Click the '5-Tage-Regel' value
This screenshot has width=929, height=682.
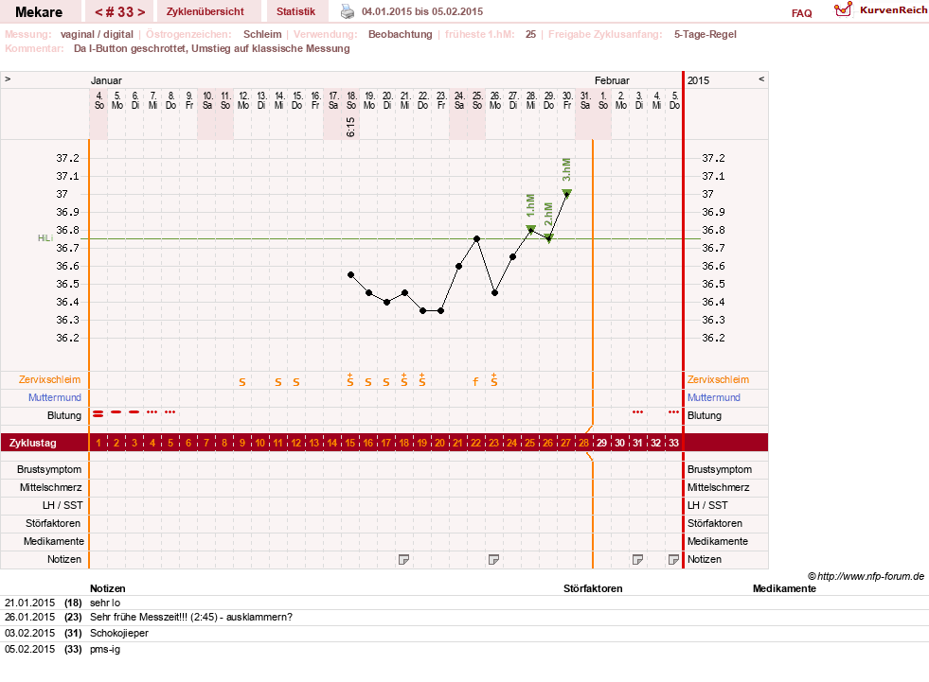(706, 34)
